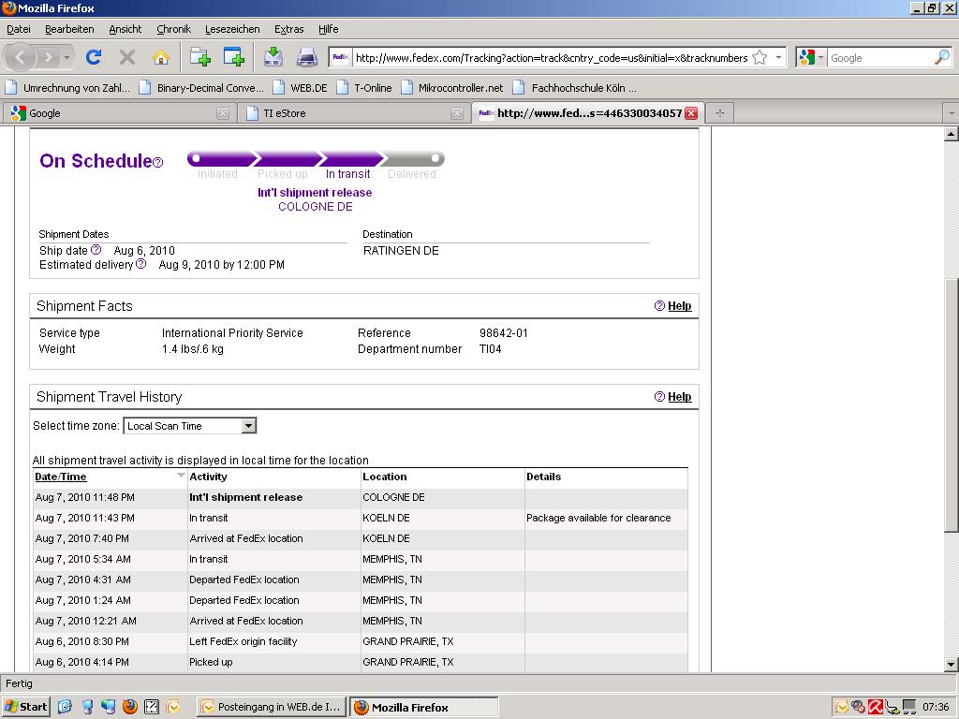Image resolution: width=959 pixels, height=719 pixels.
Task: Open the T-Online bookmark
Action: click(364, 87)
